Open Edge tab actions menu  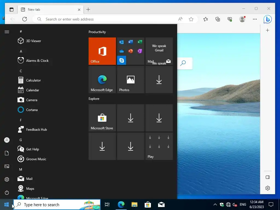[x=11, y=10]
